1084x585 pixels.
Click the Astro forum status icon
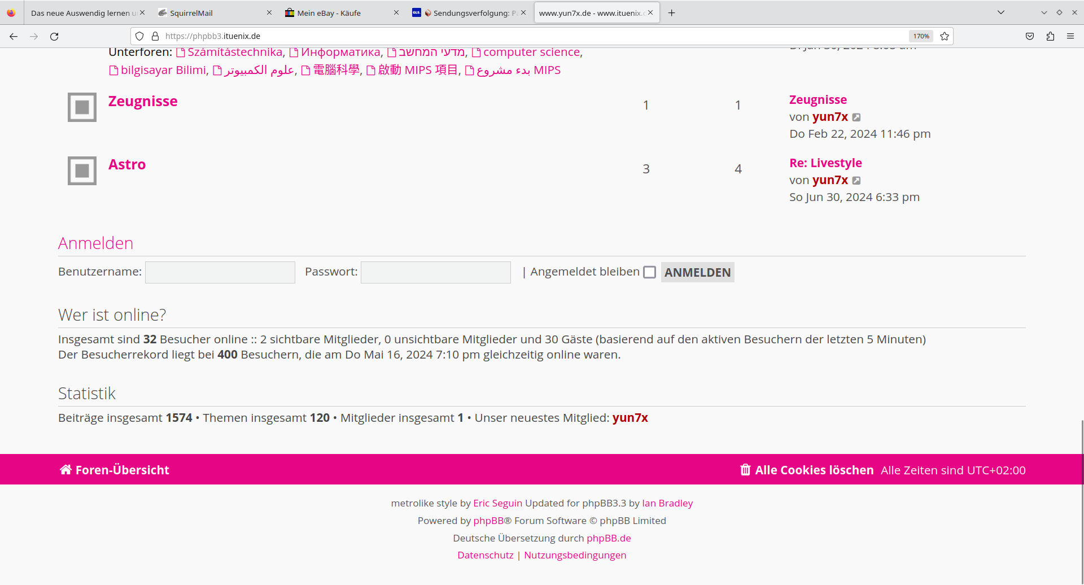point(82,171)
